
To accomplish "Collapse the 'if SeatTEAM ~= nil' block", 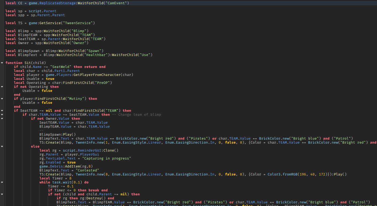I will click(2, 111).
